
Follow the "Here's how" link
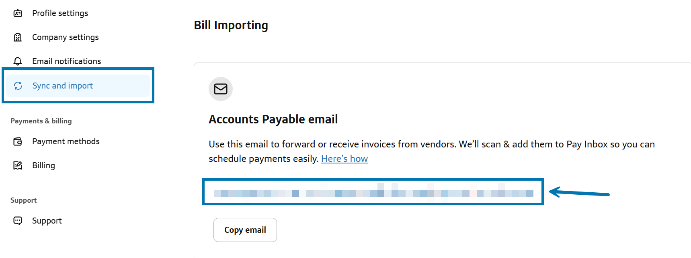tap(344, 159)
